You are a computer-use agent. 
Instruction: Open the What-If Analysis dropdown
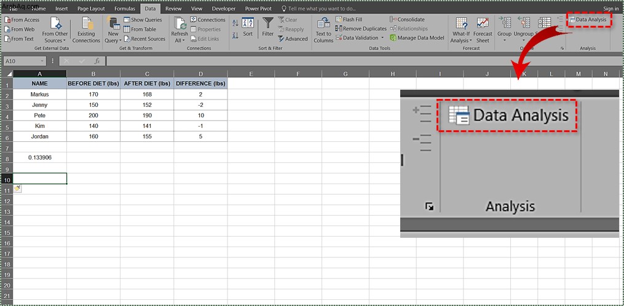pyautogui.click(x=461, y=30)
